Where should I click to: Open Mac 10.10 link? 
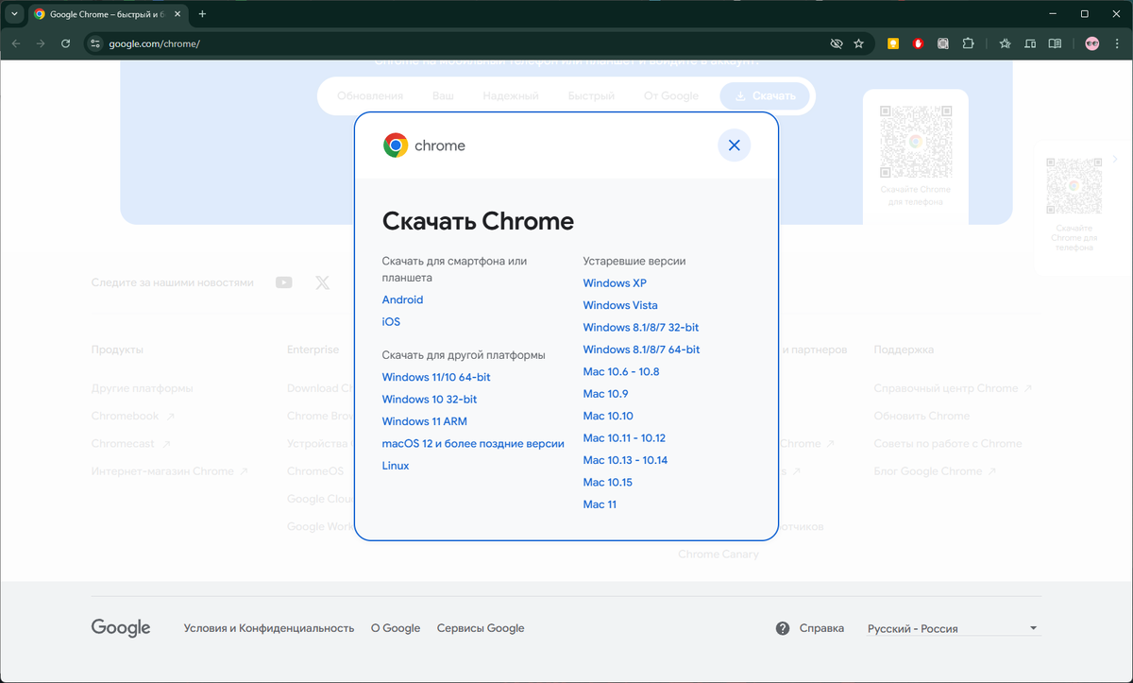608,416
